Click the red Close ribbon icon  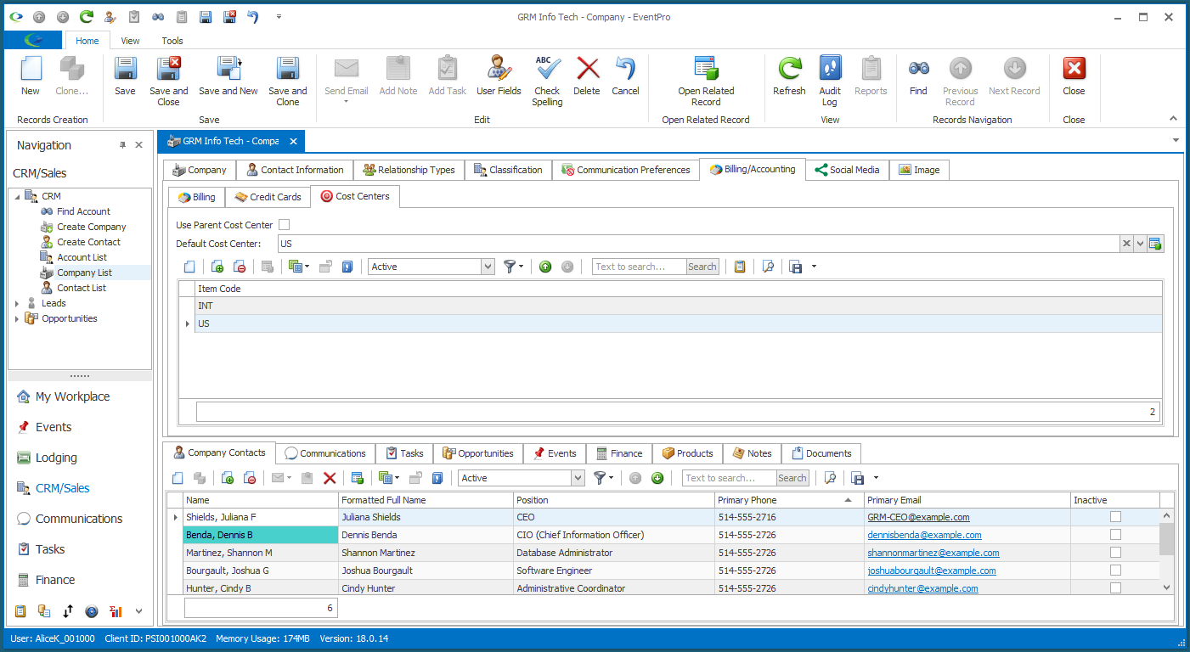pyautogui.click(x=1074, y=69)
